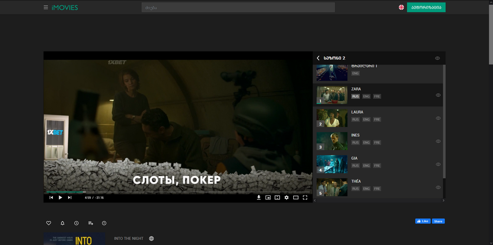Select RUS audio for episode INES
This screenshot has width=493, height=245.
pyautogui.click(x=355, y=142)
